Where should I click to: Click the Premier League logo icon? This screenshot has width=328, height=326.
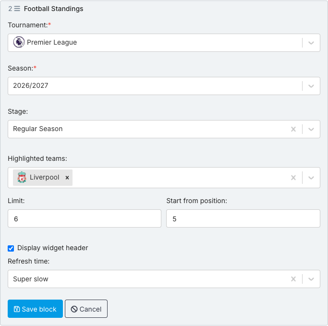[19, 42]
